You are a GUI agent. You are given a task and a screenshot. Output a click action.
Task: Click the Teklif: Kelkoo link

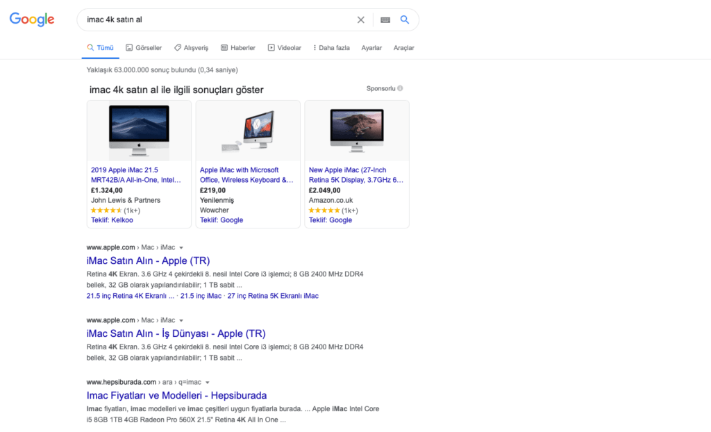click(112, 220)
